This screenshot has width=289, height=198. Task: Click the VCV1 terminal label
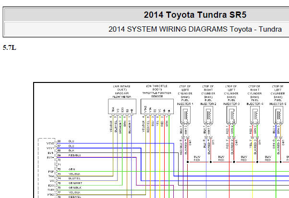coord(50,148)
